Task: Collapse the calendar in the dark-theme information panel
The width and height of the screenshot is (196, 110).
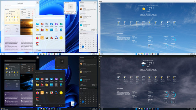Action: pos(96,89)
